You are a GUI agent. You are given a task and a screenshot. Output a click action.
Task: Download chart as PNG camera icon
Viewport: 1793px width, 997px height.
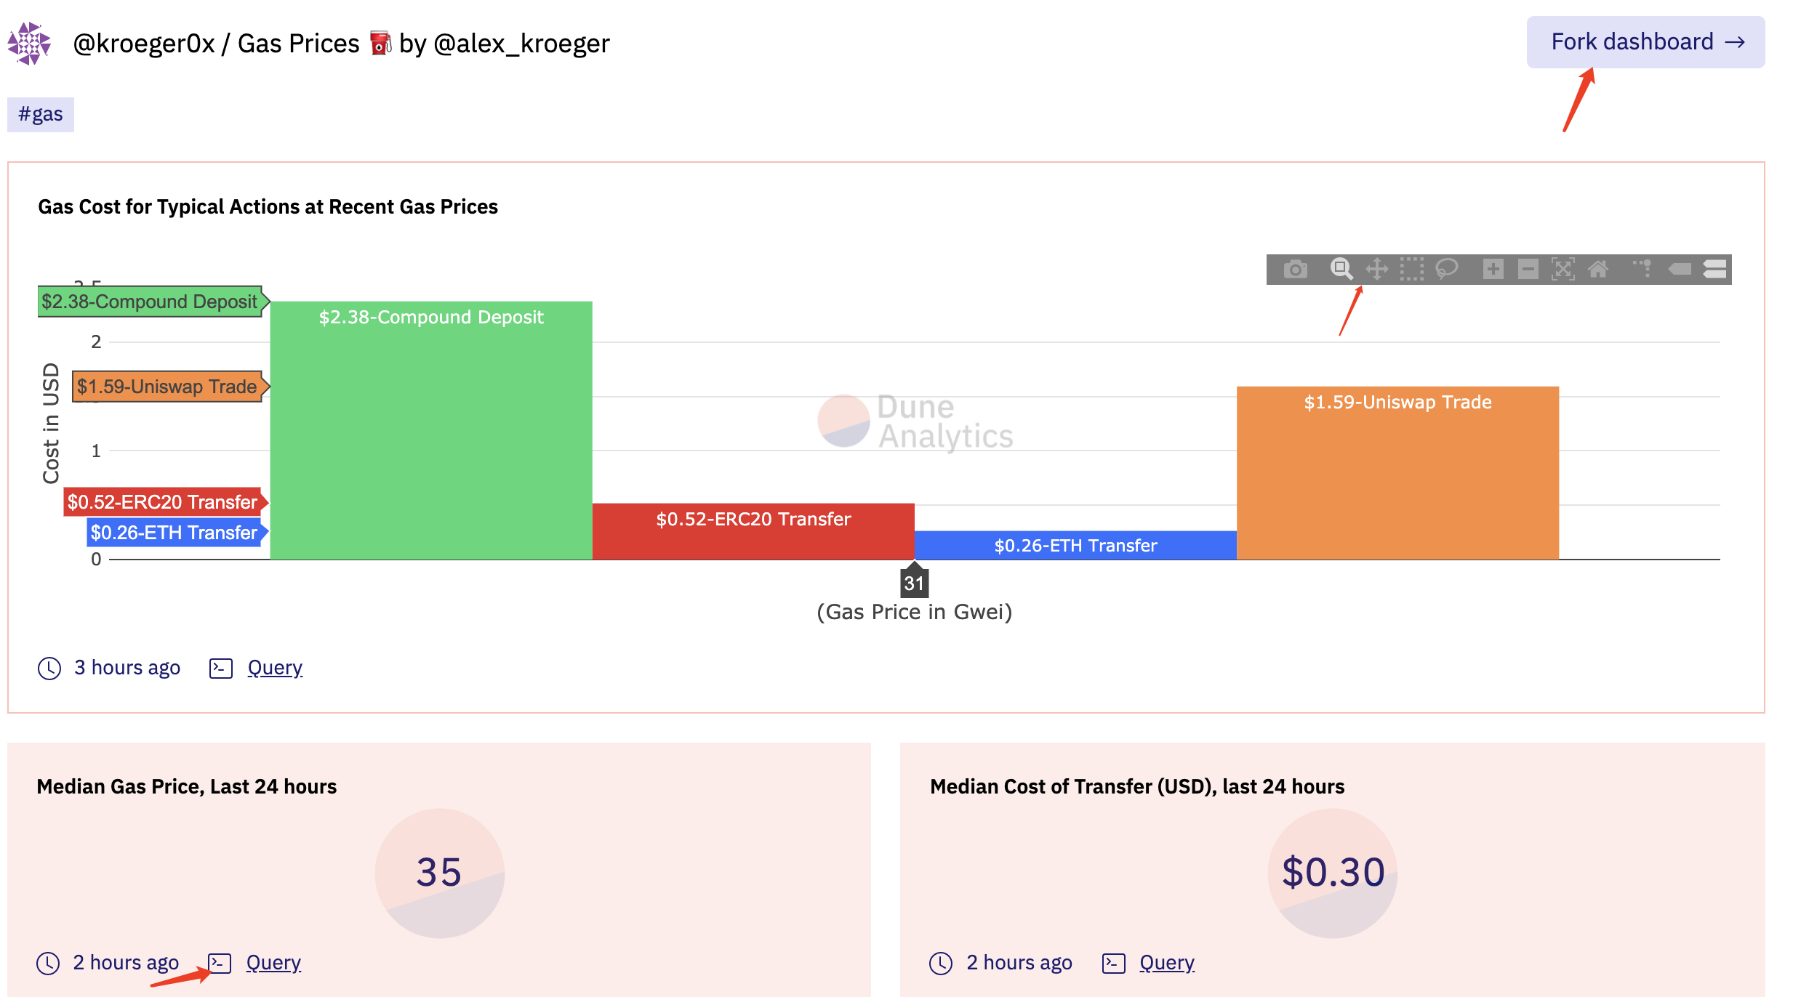point(1295,270)
